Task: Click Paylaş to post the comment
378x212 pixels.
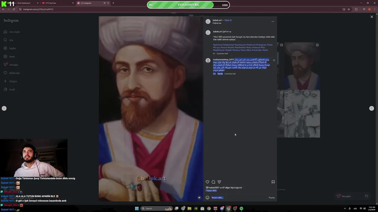Action: click(272, 198)
